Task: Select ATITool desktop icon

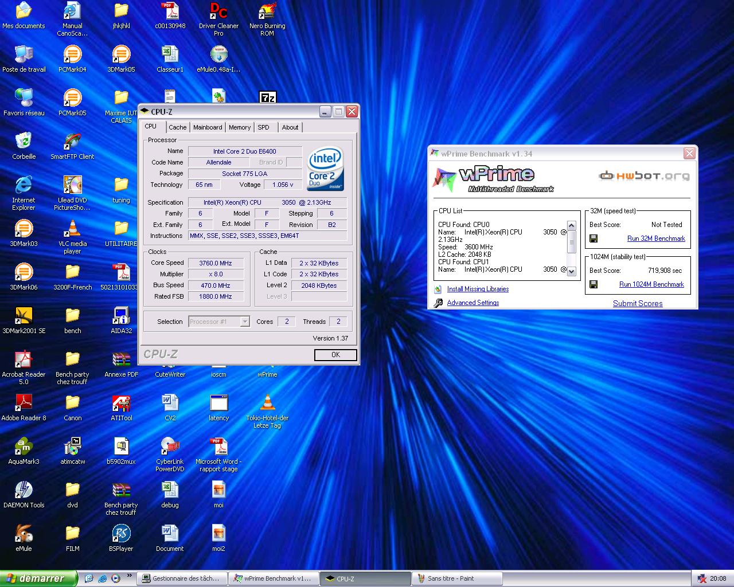Action: pos(121,408)
